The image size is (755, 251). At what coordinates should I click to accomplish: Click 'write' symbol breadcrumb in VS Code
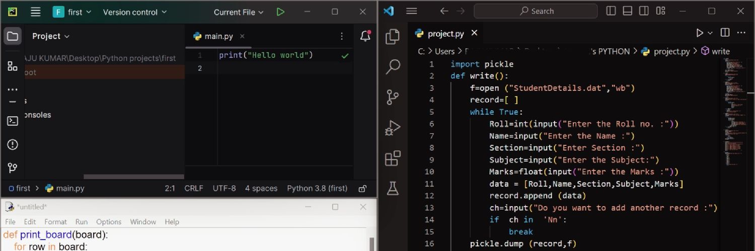715,51
